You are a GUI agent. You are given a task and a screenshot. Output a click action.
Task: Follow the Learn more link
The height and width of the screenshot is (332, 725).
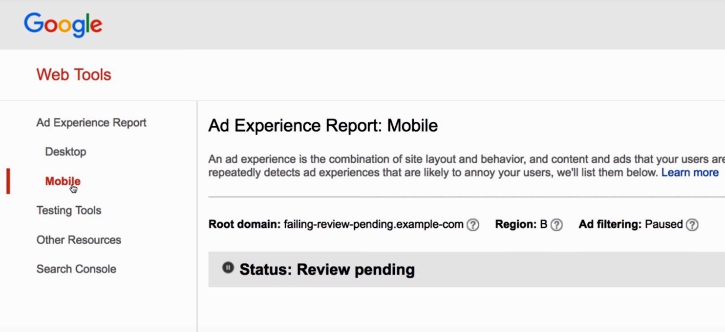pyautogui.click(x=689, y=173)
